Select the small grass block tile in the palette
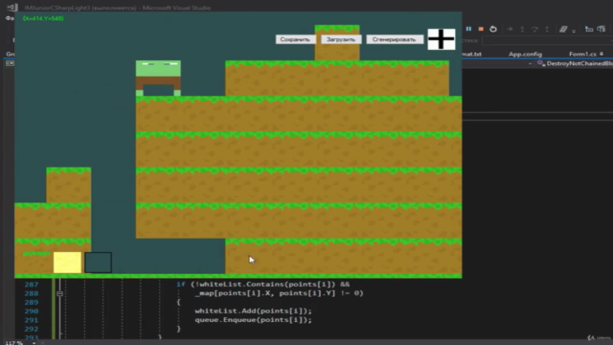 coord(36,263)
